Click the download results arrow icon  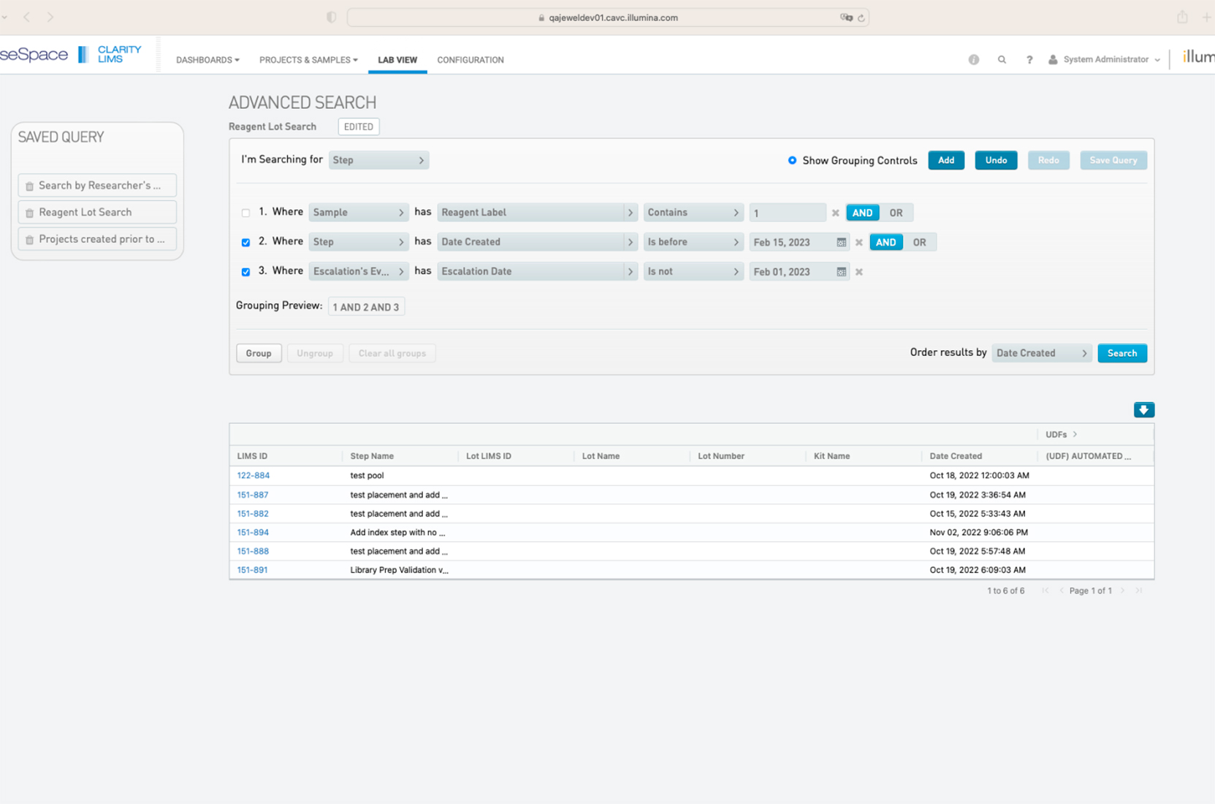point(1143,410)
